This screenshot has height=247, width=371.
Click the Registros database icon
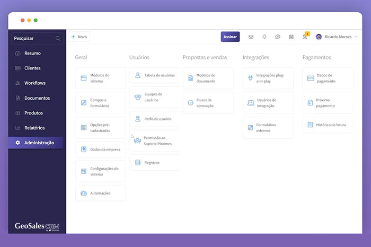pyautogui.click(x=138, y=163)
